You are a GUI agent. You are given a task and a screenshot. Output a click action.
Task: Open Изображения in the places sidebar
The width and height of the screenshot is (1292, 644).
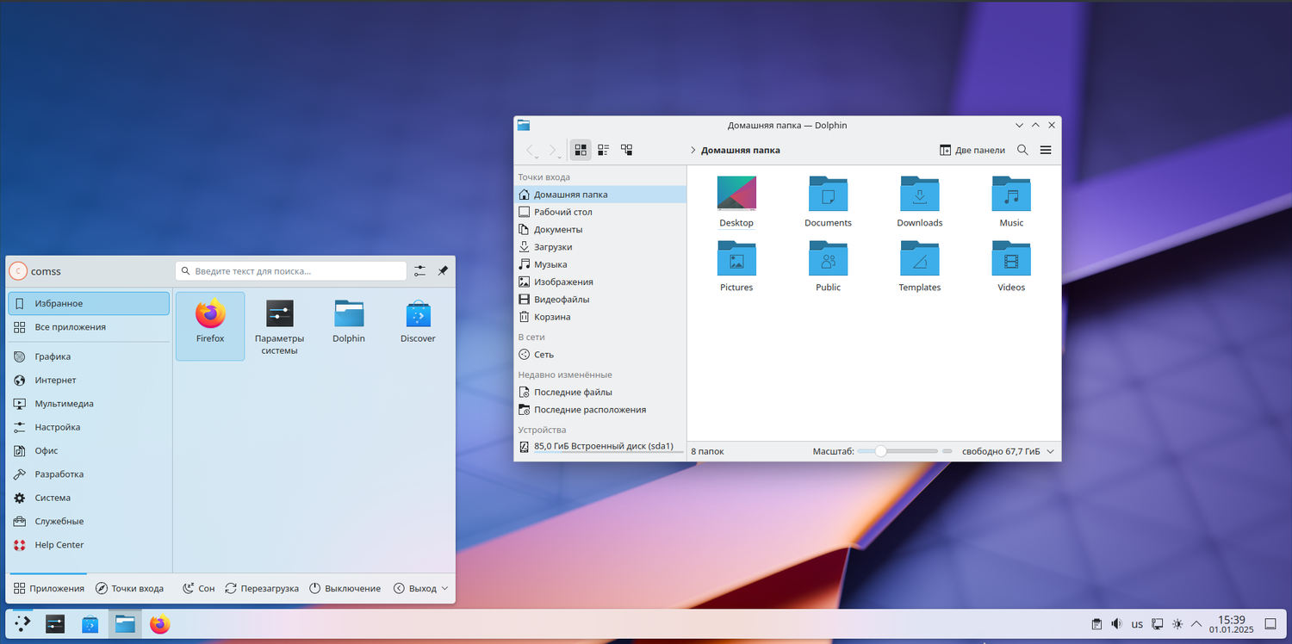coord(600,282)
